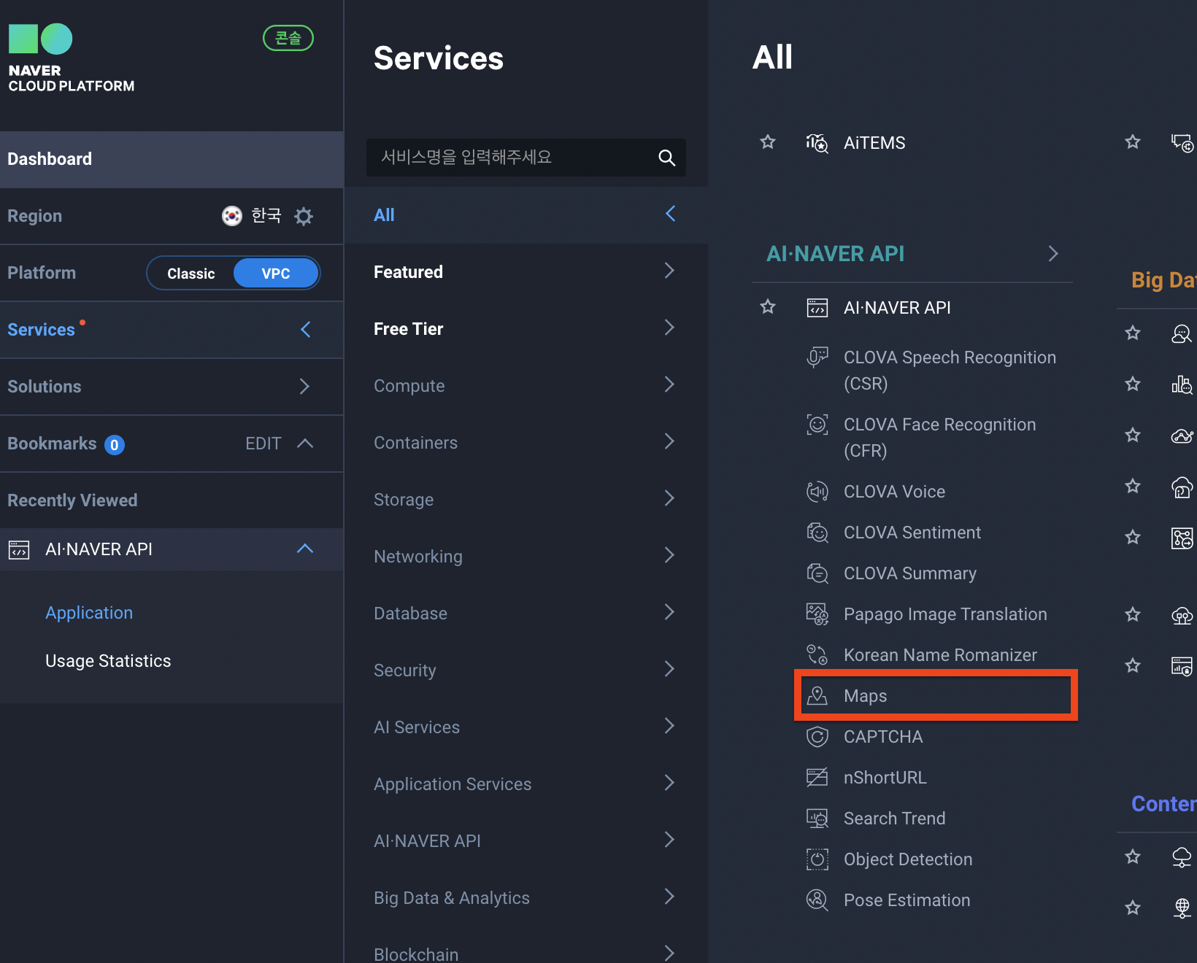Open the AiTEMS service
Image resolution: width=1197 pixels, height=963 pixels.
click(x=874, y=143)
